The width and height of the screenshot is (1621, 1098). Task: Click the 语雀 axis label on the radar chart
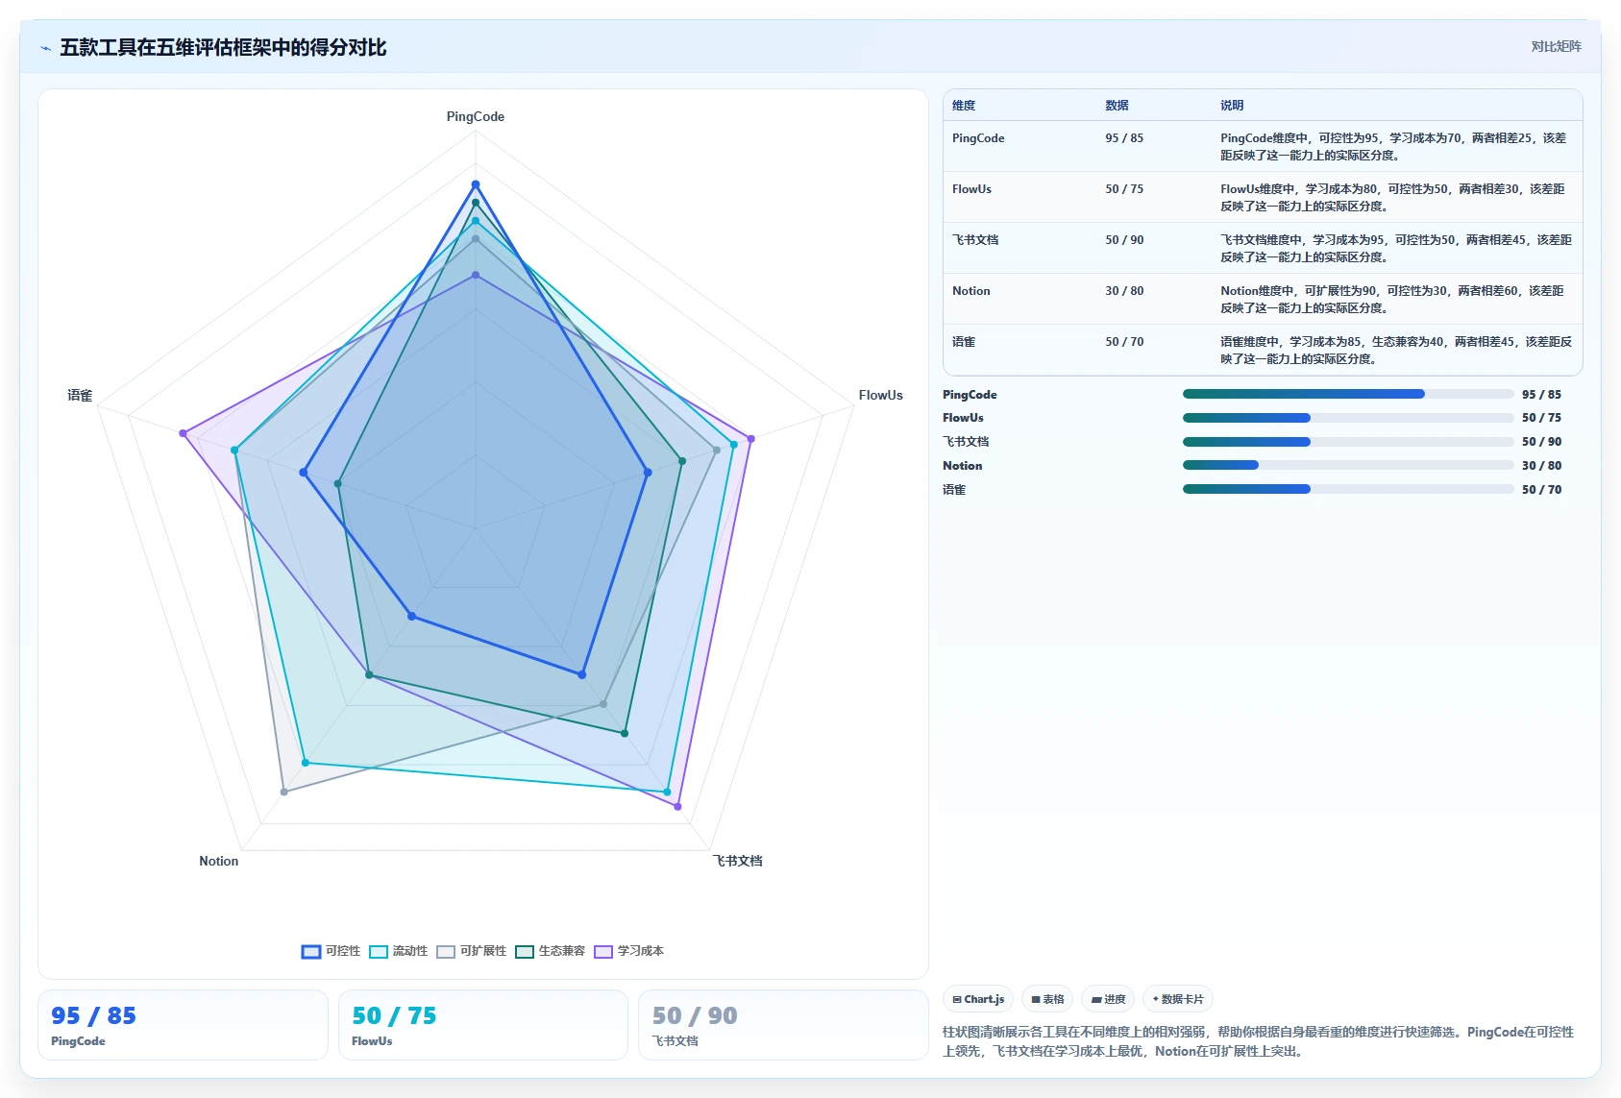click(x=80, y=395)
